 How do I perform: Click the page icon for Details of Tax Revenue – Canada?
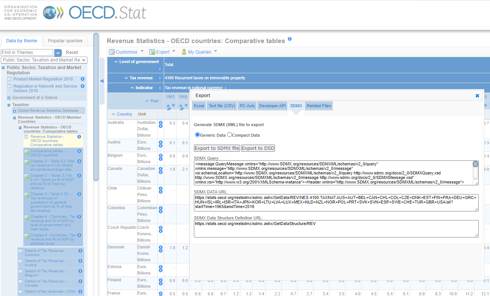click(x=20, y=281)
